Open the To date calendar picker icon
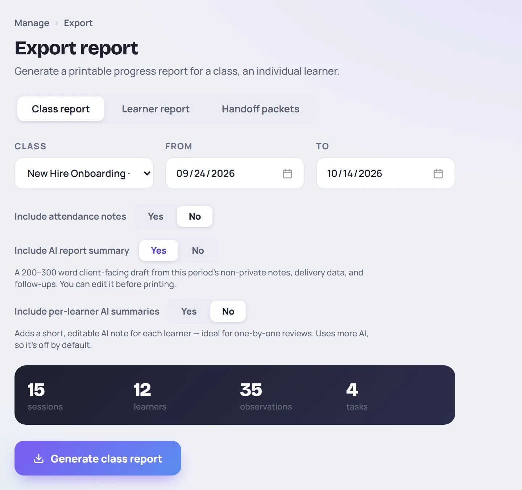Viewport: 522px width, 490px height. click(438, 174)
